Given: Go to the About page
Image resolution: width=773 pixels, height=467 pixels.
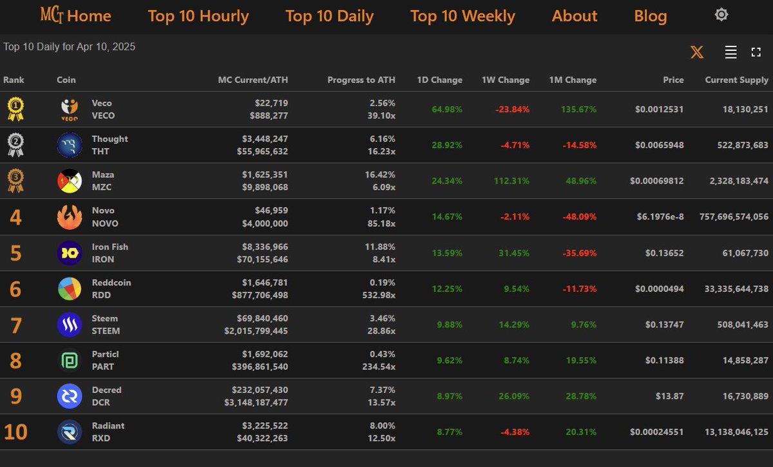Looking at the screenshot, I should tap(575, 16).
